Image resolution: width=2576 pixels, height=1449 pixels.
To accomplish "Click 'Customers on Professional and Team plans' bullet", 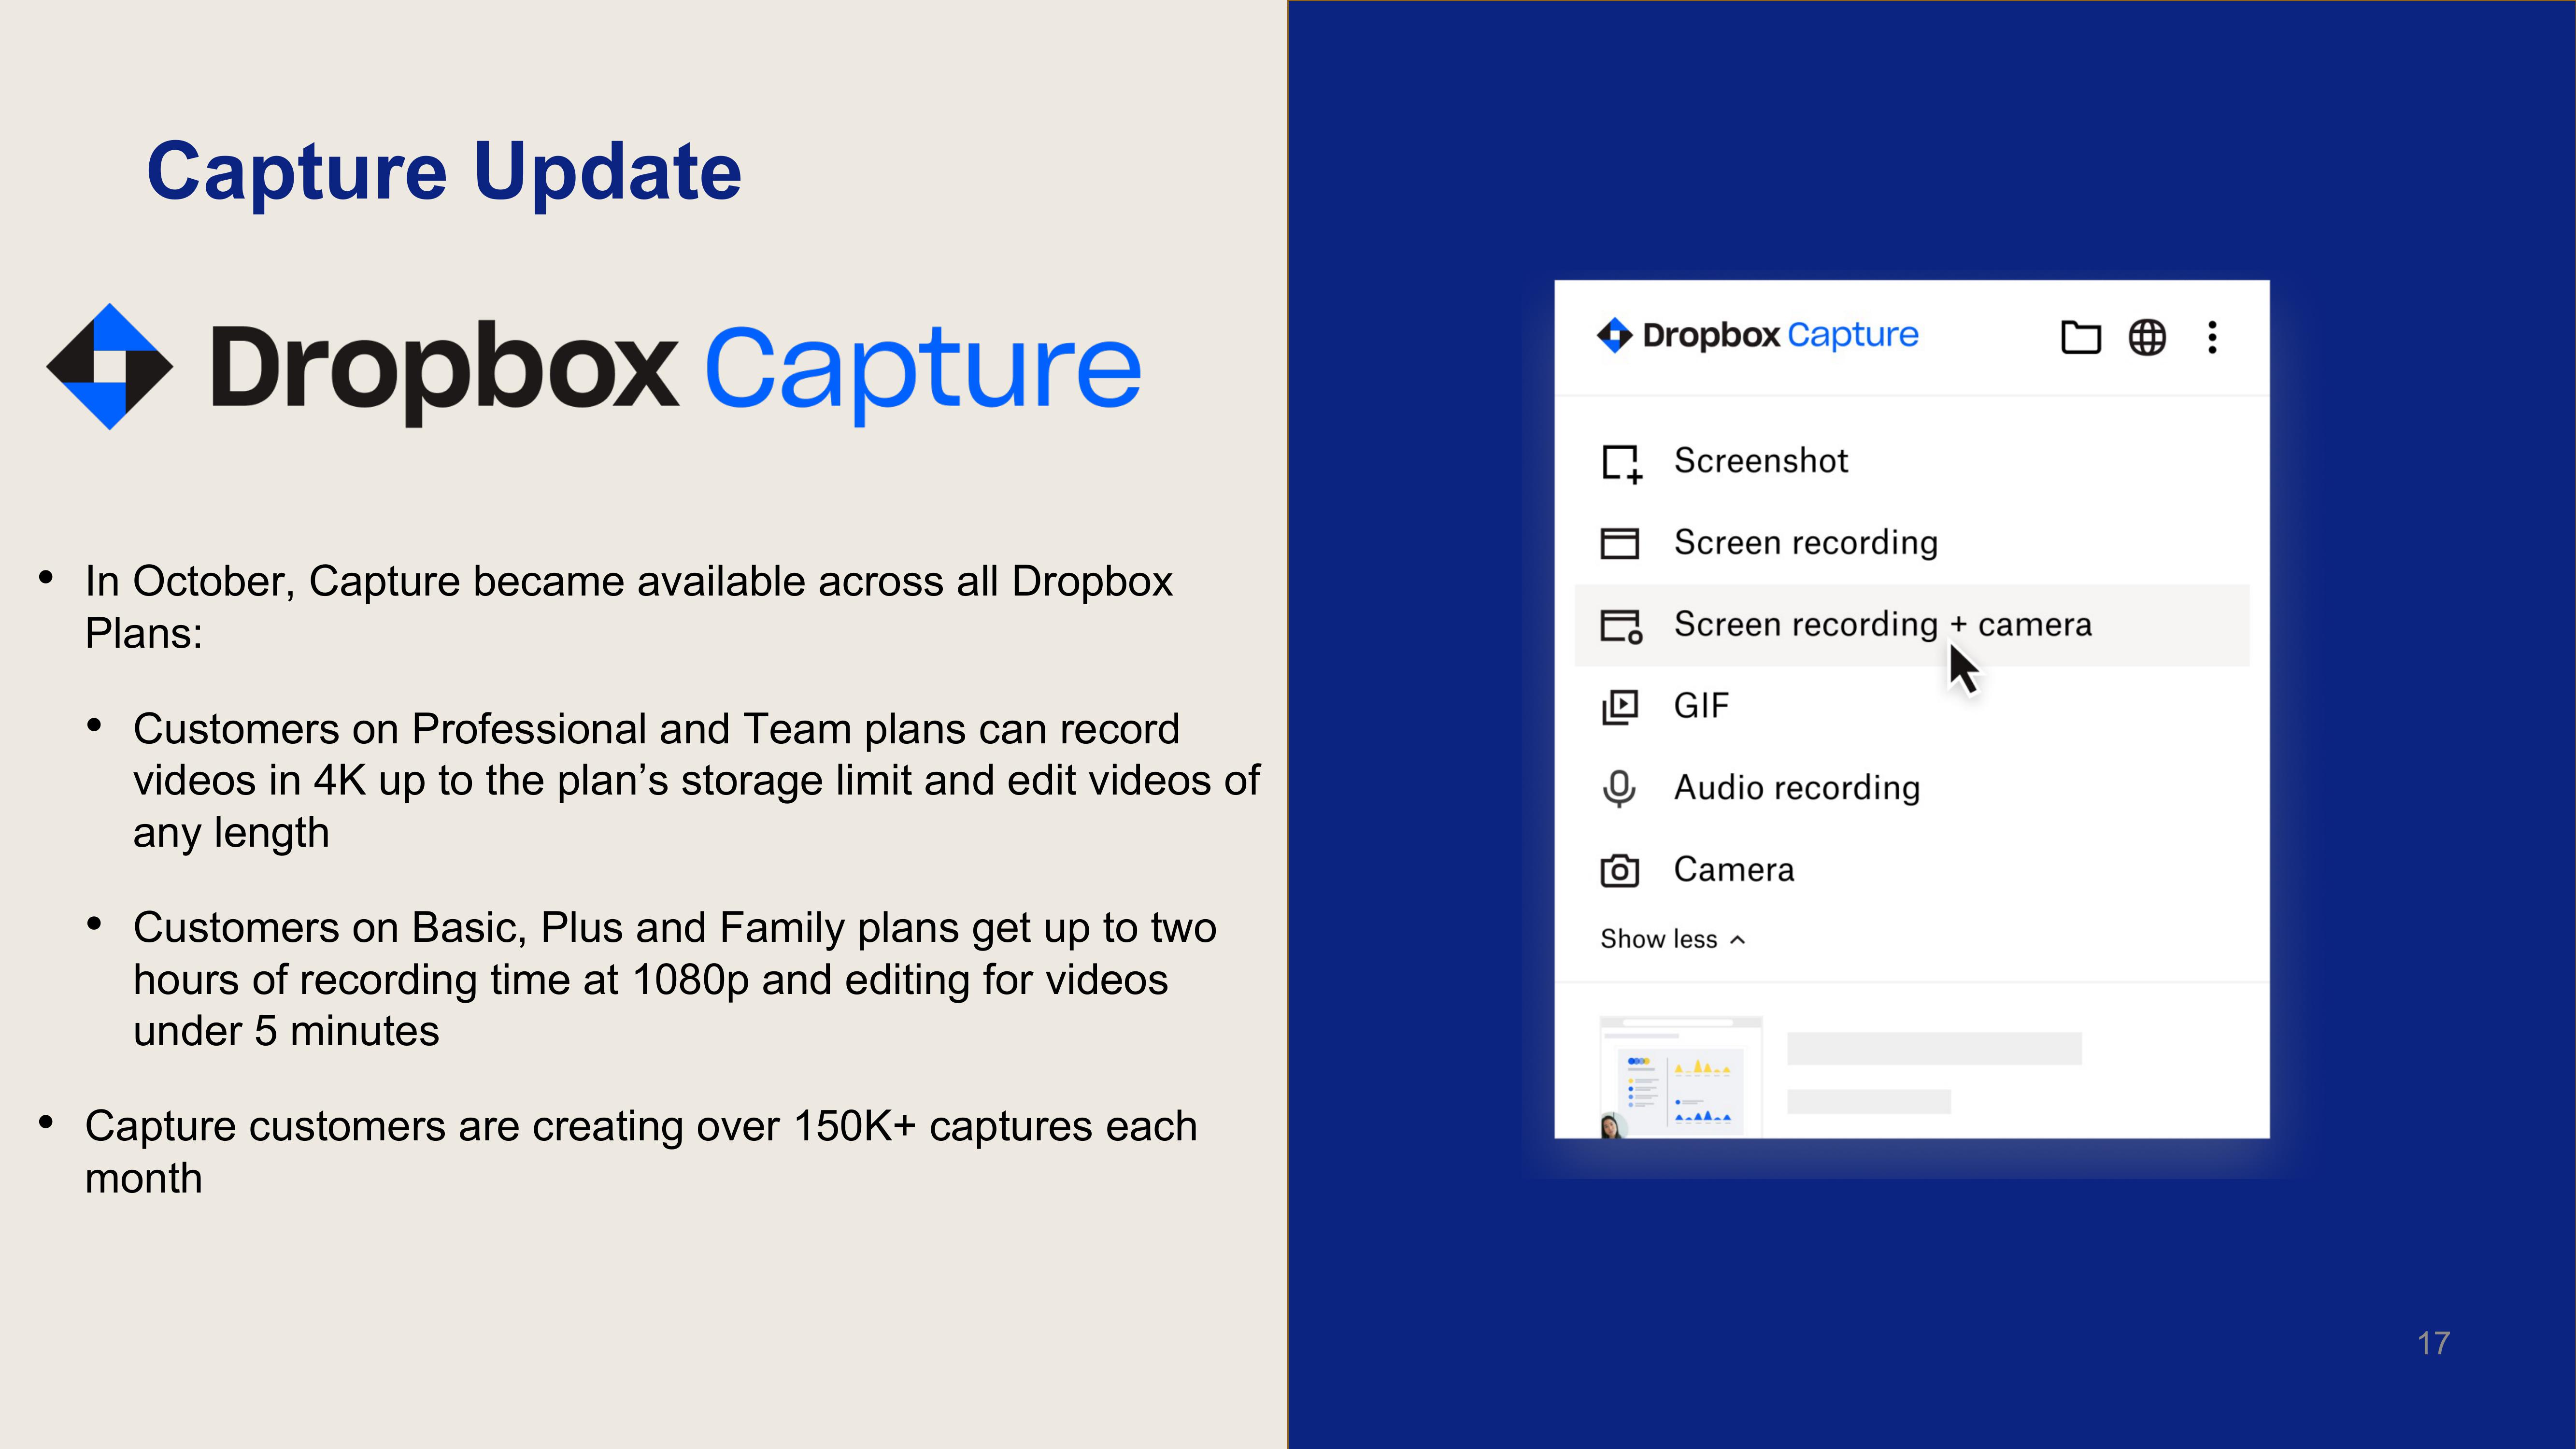I will click(696, 781).
